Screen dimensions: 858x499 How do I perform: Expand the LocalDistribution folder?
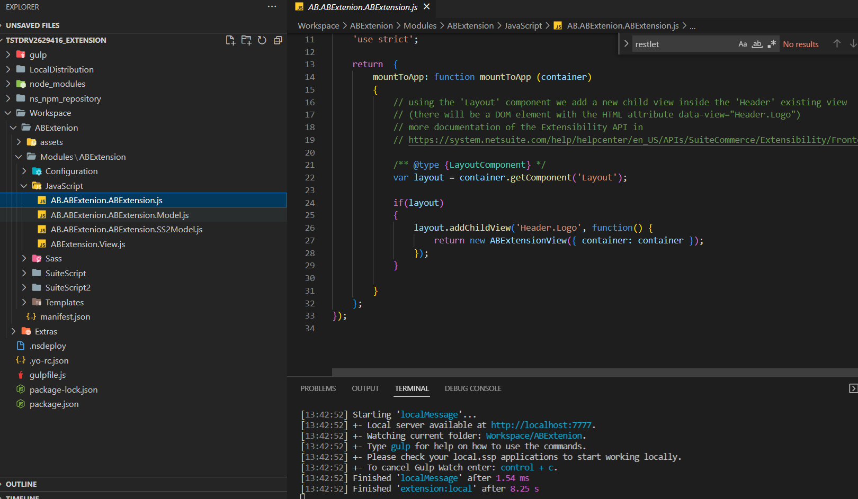[x=8, y=69]
